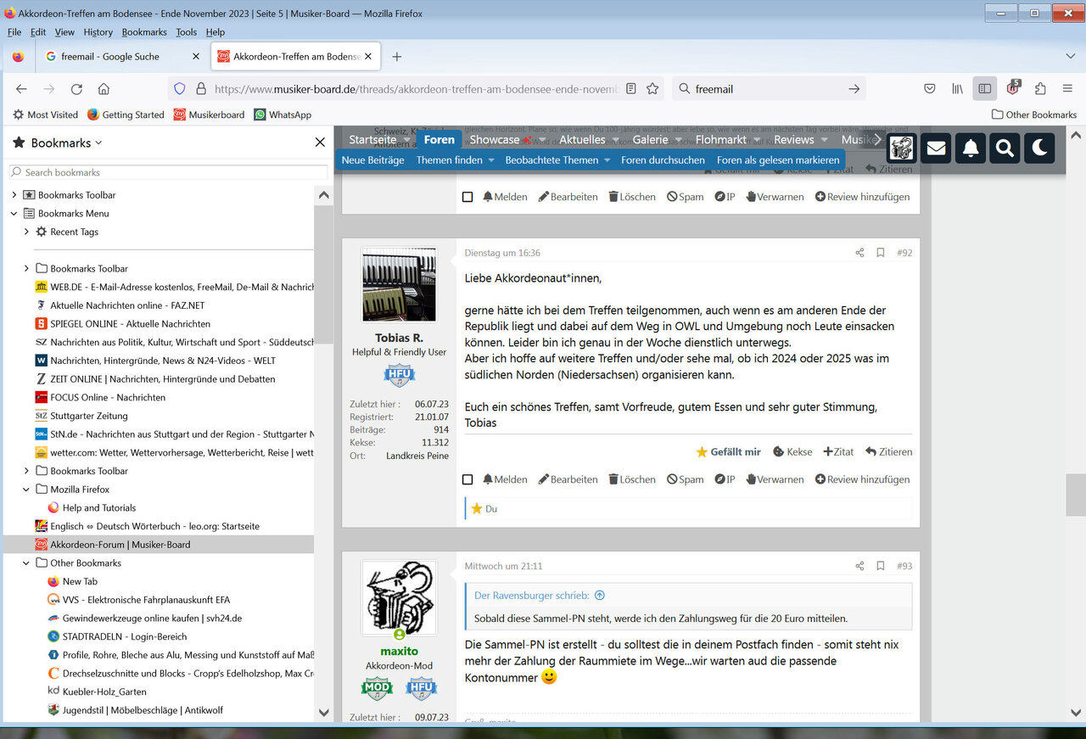The width and height of the screenshot is (1086, 739).
Task: Open user avatar menu in forum header
Action: click(902, 148)
